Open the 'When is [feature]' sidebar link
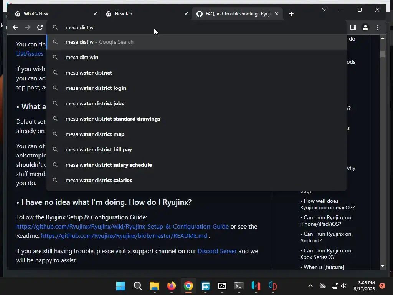 [322, 267]
